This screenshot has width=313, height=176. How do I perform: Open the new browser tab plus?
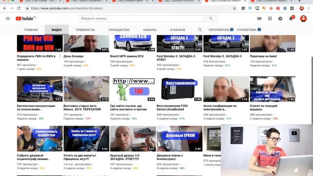[x=299, y=1]
